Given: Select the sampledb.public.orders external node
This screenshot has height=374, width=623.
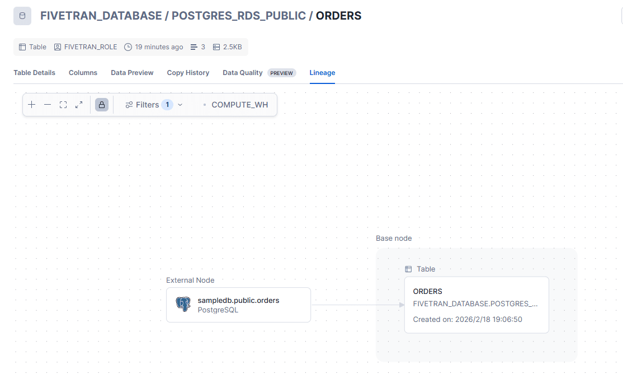Looking at the screenshot, I should (x=238, y=305).
